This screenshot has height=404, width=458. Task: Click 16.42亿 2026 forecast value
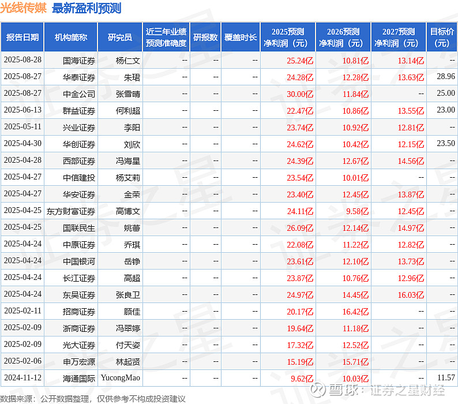pyautogui.click(x=355, y=312)
